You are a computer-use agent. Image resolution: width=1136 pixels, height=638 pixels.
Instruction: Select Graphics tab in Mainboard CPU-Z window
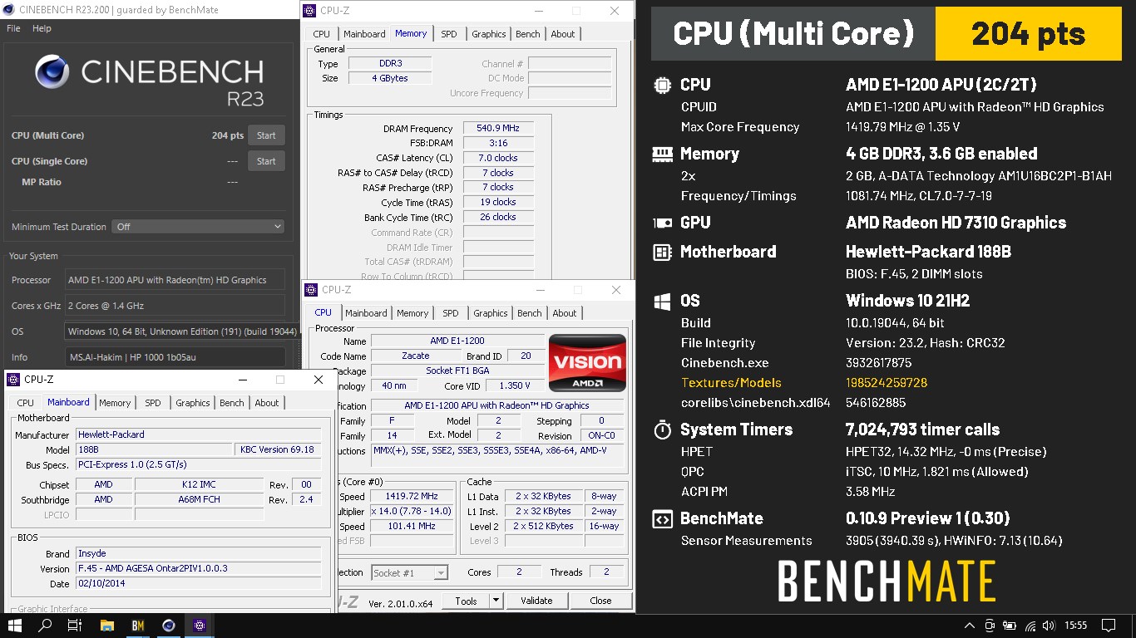coord(193,403)
